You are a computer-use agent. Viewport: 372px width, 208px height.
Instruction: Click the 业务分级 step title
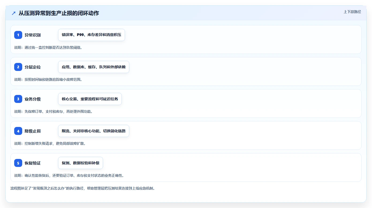tap(33, 99)
